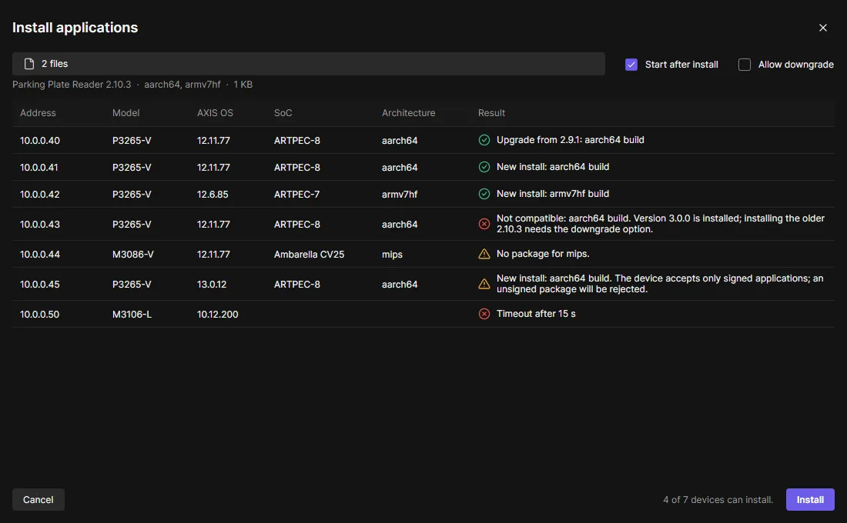Click the Ambarella CV25 SoC cell

(x=309, y=255)
